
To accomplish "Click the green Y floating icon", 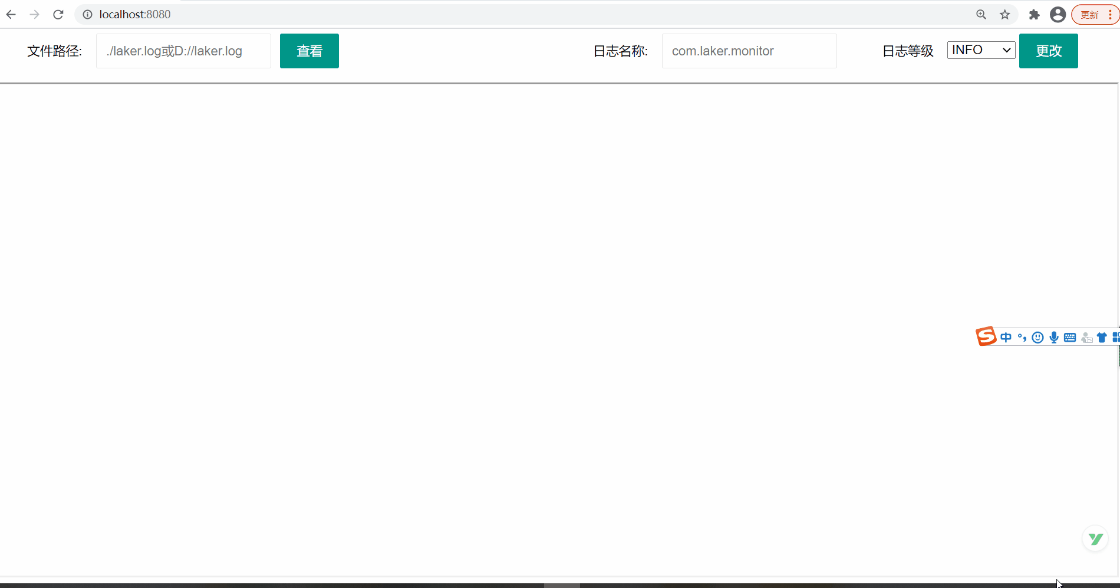I will [1095, 539].
